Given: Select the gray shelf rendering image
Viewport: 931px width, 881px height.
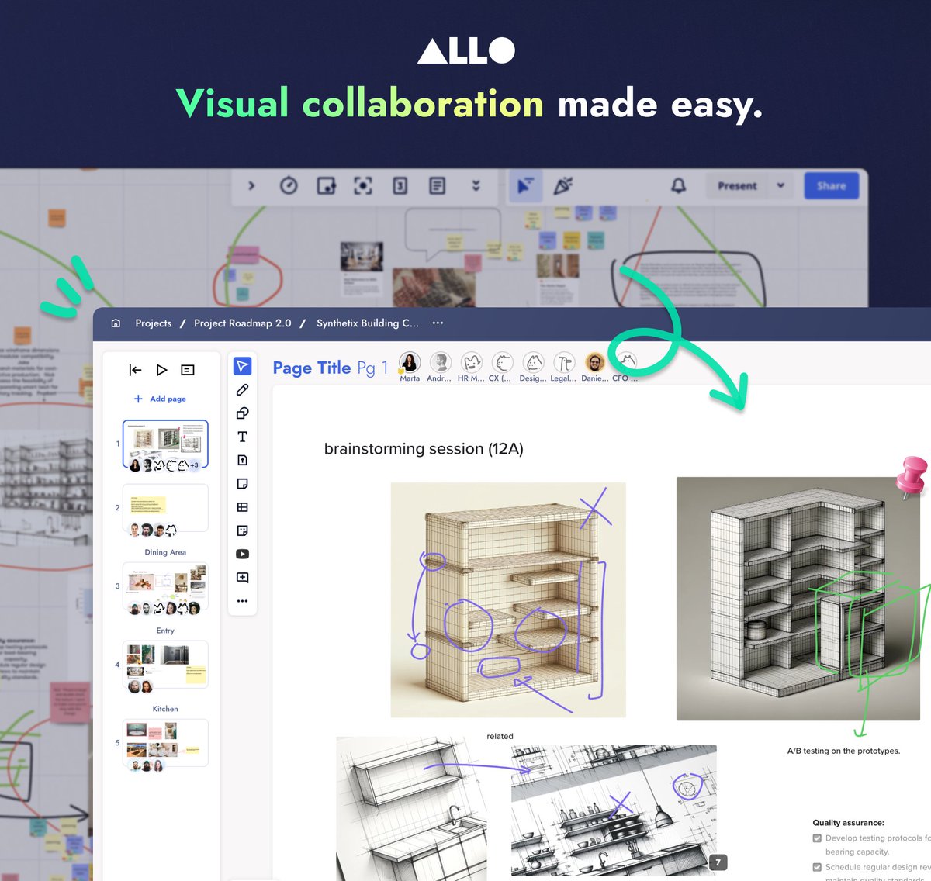Looking at the screenshot, I should pyautogui.click(x=798, y=599).
